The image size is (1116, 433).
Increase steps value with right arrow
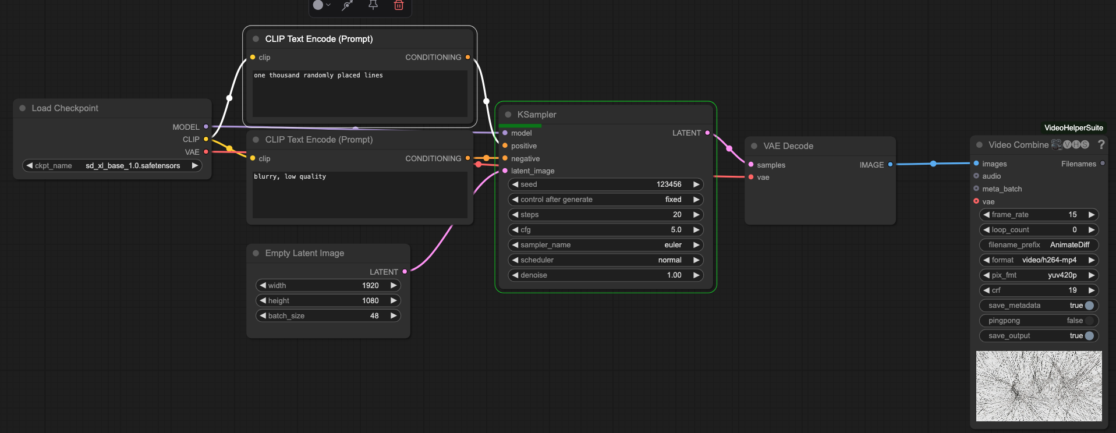pos(696,215)
